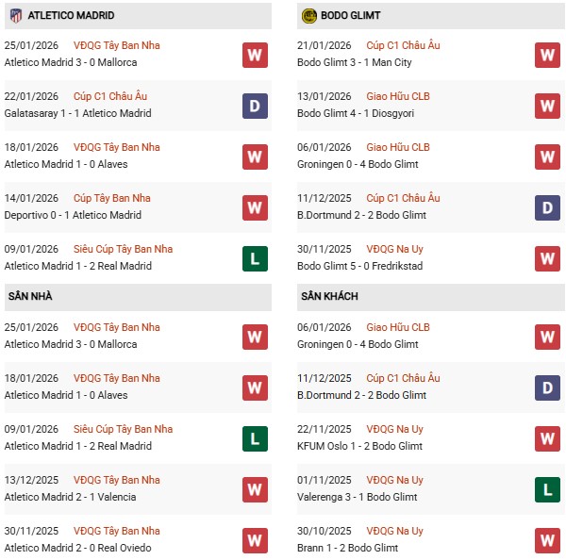Select the SÂN NHÀ section header
566x560 pixels.
[30, 296]
